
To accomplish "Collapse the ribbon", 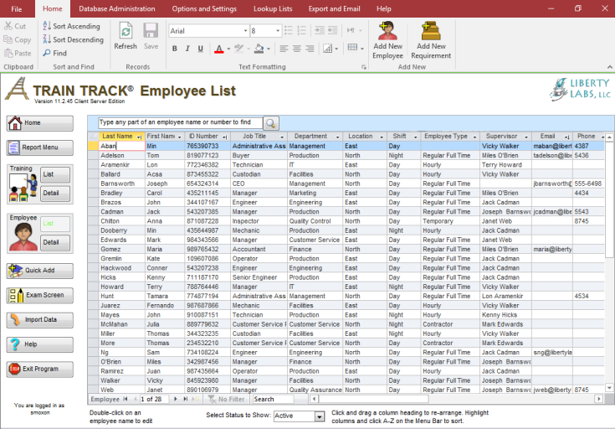I will [609, 67].
